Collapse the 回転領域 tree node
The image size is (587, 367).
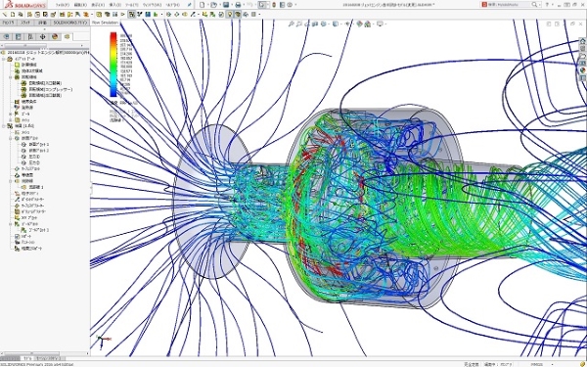11,77
